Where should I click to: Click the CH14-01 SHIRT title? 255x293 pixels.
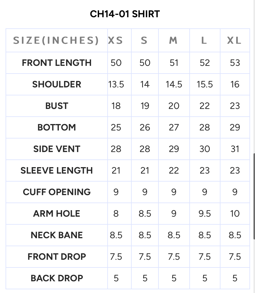click(125, 14)
